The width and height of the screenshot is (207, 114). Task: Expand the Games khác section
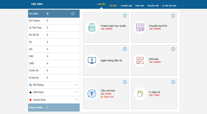pyautogui.click(x=76, y=100)
